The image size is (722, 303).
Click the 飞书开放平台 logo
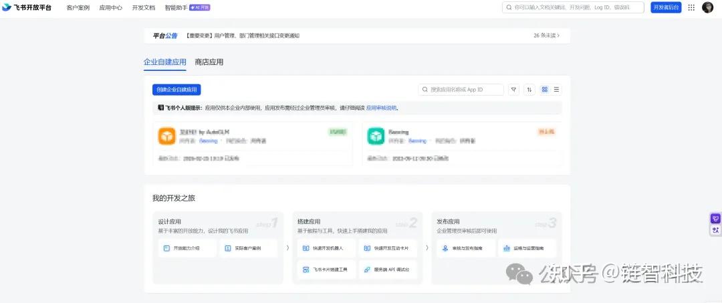[x=27, y=7]
